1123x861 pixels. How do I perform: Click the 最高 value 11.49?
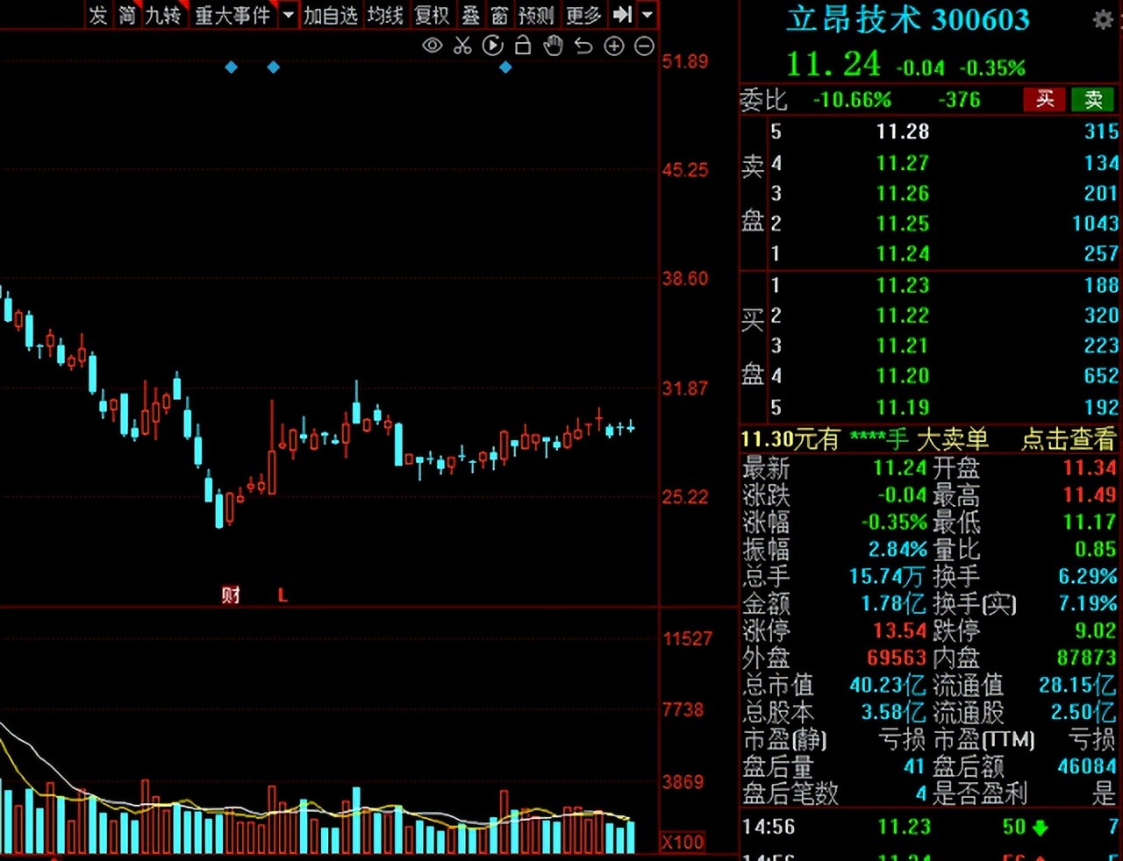point(1090,495)
